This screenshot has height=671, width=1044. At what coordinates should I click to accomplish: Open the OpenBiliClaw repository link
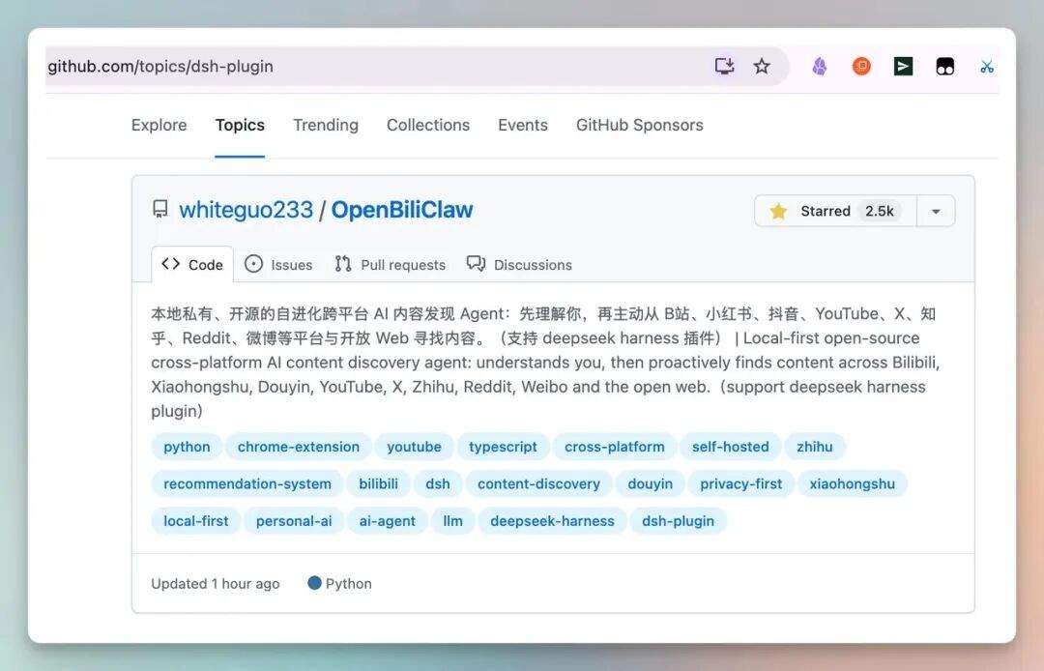(x=402, y=210)
